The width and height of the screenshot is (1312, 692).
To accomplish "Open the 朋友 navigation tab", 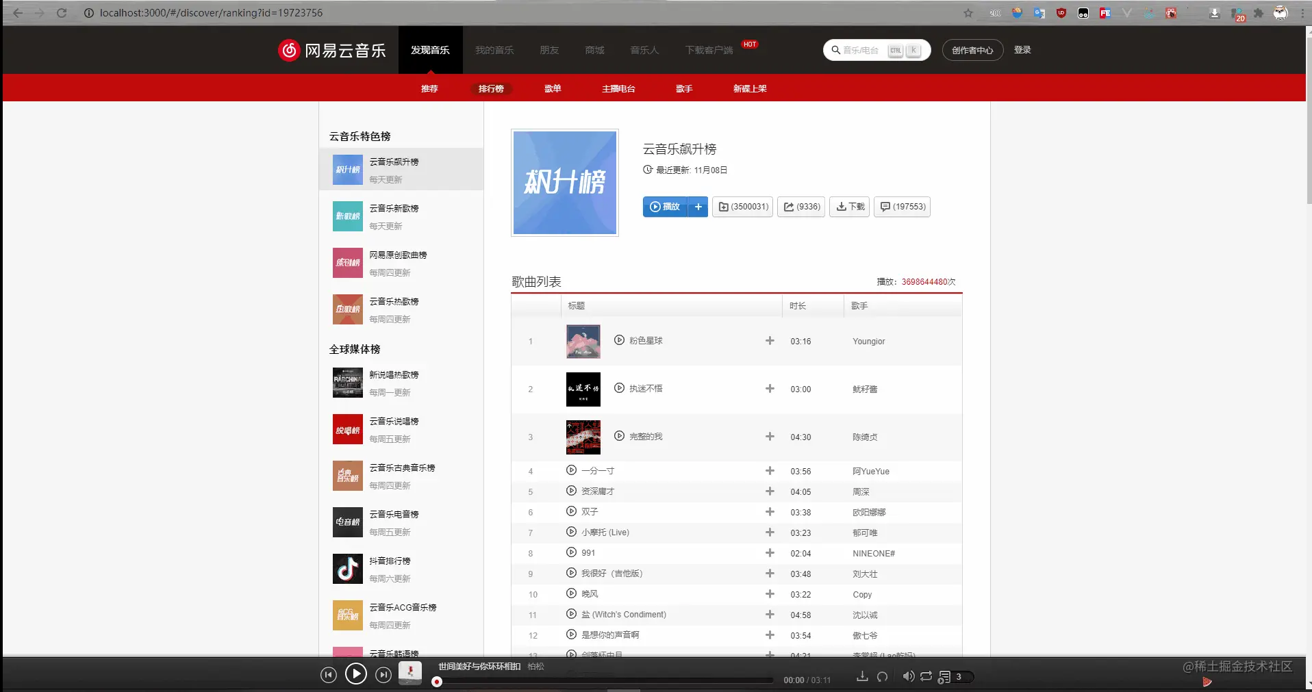I will [549, 50].
